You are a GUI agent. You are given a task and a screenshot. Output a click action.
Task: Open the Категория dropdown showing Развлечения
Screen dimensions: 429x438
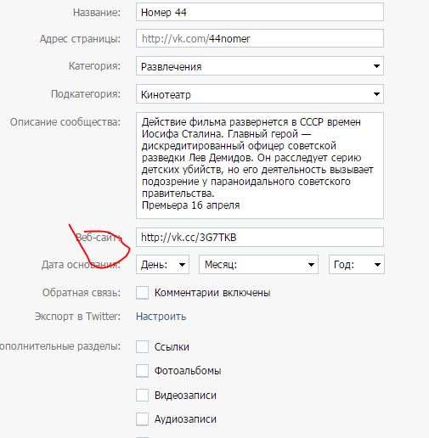click(x=260, y=66)
